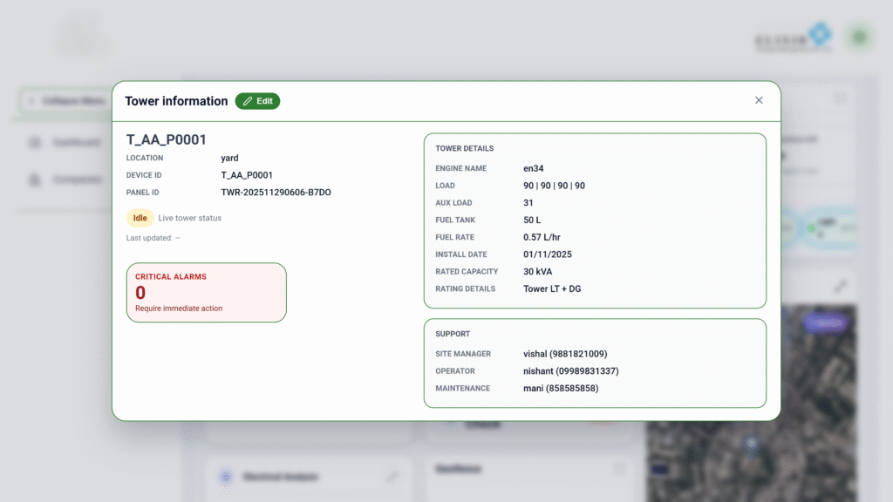
Task: Click the site manager vishal contact
Action: point(565,354)
